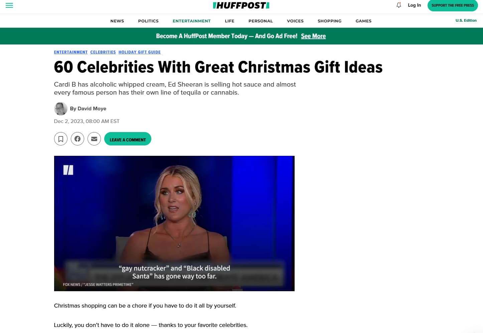Bookmark this article with the bookmark icon

(x=61, y=139)
